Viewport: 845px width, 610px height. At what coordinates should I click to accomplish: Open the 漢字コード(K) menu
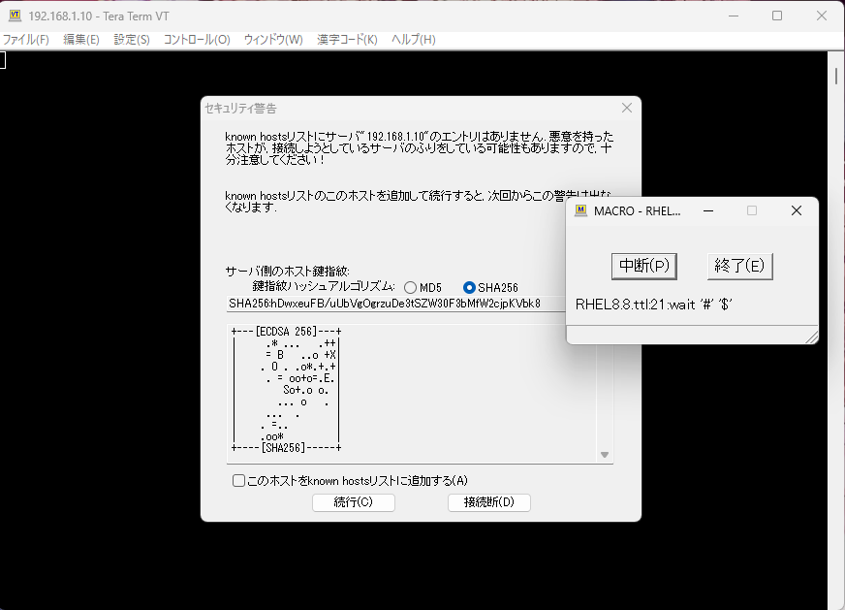347,40
